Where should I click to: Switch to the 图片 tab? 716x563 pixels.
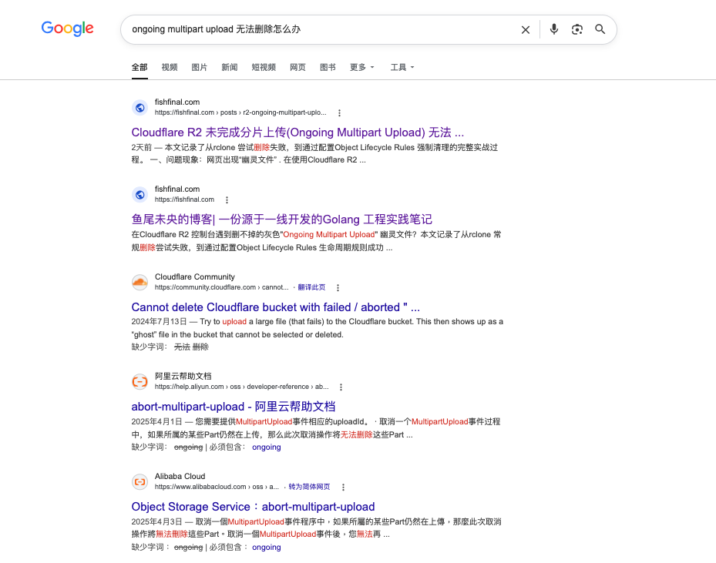200,67
